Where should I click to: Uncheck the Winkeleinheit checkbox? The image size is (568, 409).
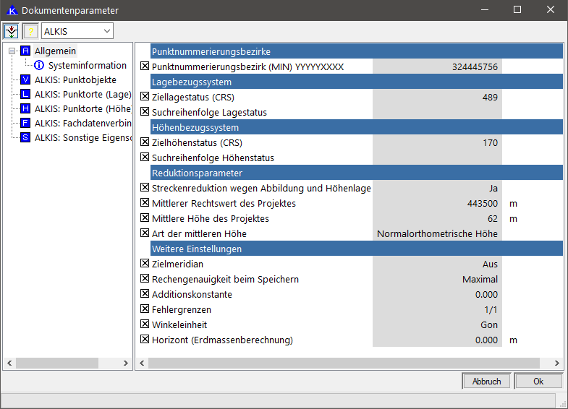point(144,324)
